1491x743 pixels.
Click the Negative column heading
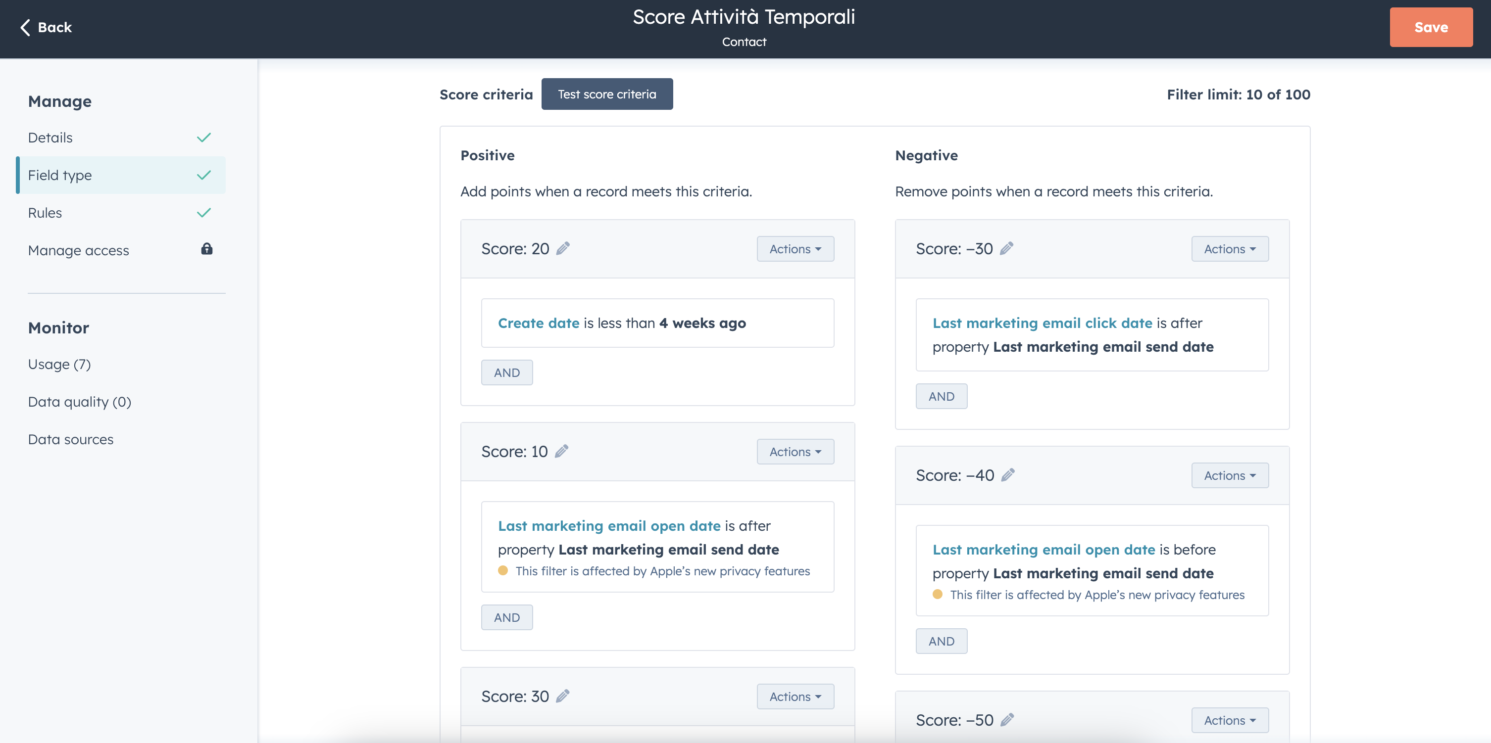927,155
